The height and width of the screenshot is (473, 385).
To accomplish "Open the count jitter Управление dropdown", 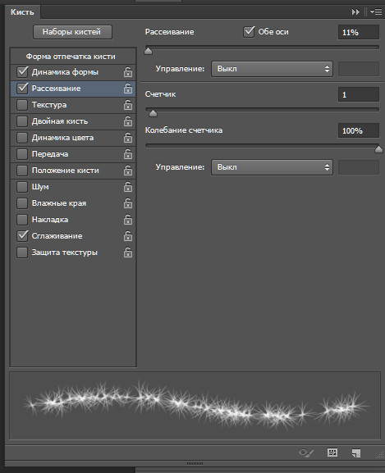I will click(272, 167).
